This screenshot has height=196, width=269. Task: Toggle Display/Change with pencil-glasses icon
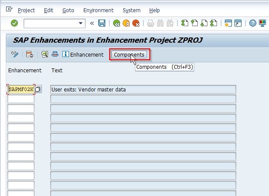(15, 54)
